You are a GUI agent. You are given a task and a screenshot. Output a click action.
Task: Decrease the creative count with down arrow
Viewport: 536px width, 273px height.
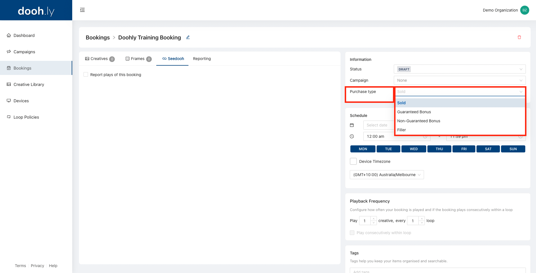pyautogui.click(x=374, y=223)
